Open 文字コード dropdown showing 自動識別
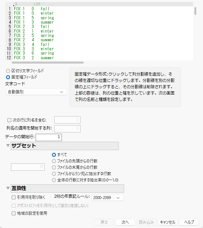The height and width of the screenshot is (228, 203). coord(37,92)
